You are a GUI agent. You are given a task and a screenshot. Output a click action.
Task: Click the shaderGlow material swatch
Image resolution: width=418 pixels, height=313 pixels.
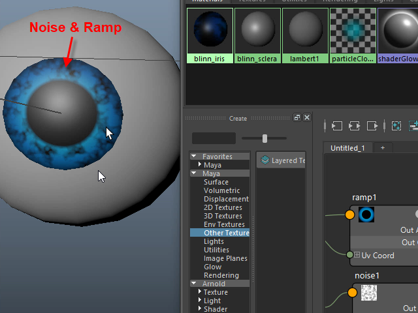coord(398,31)
